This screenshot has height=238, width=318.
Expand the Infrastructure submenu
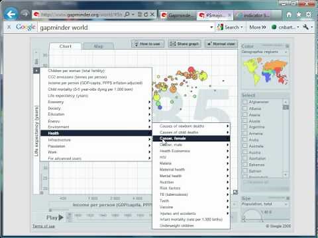point(95,139)
